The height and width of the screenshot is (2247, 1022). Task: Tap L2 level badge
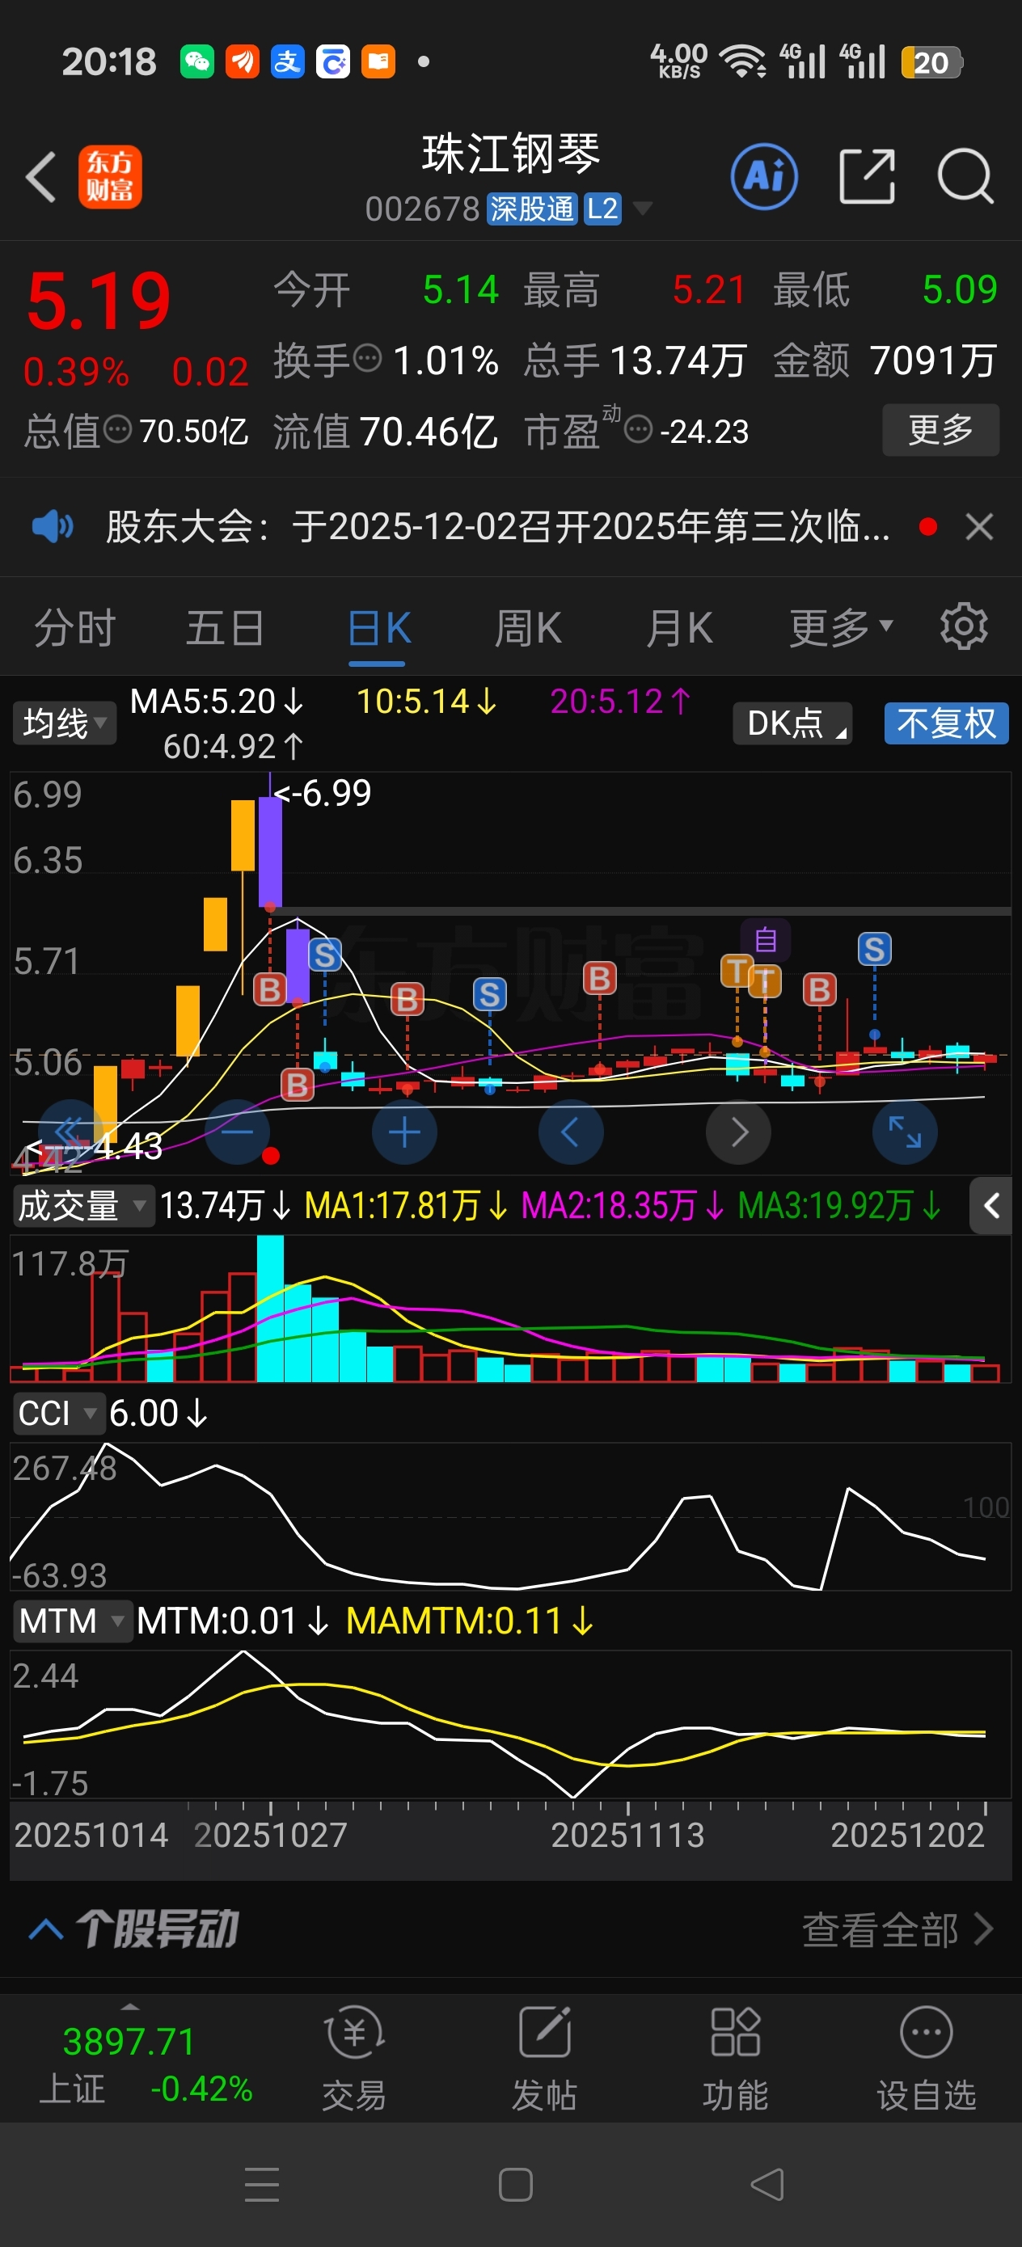(x=602, y=209)
